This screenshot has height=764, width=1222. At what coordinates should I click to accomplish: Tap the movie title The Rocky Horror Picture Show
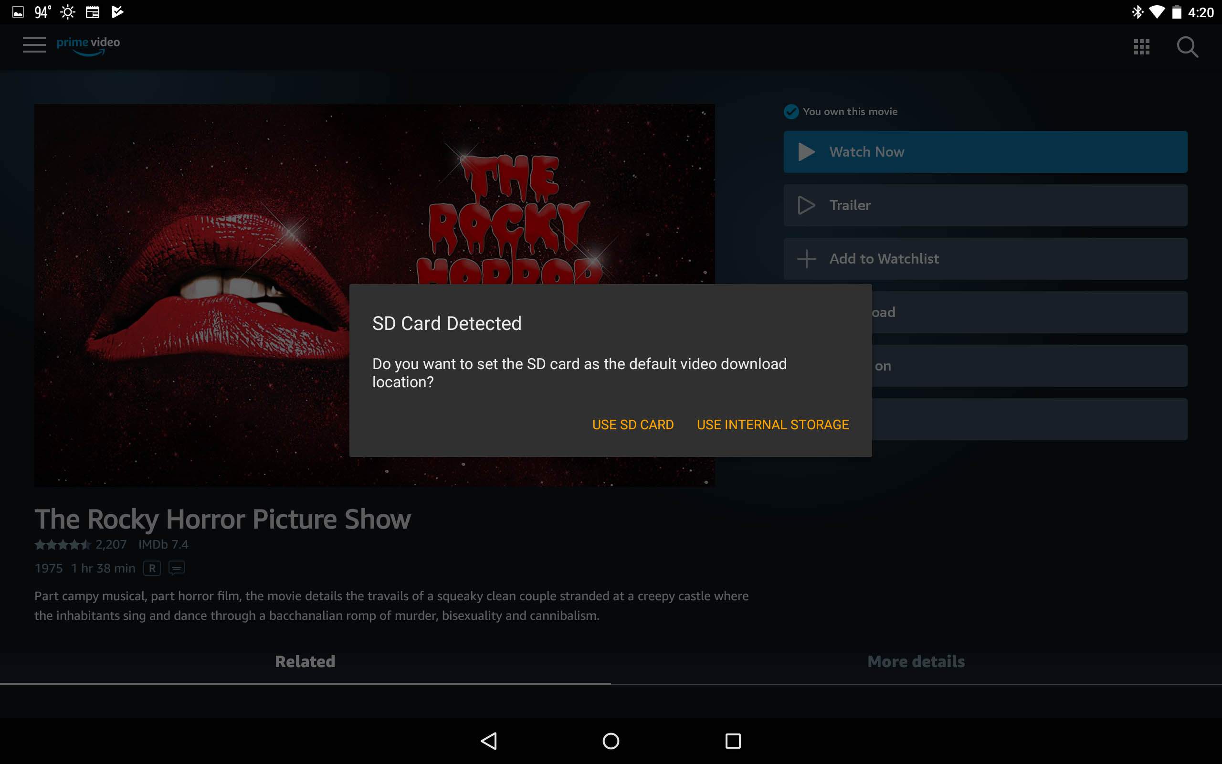(x=223, y=519)
